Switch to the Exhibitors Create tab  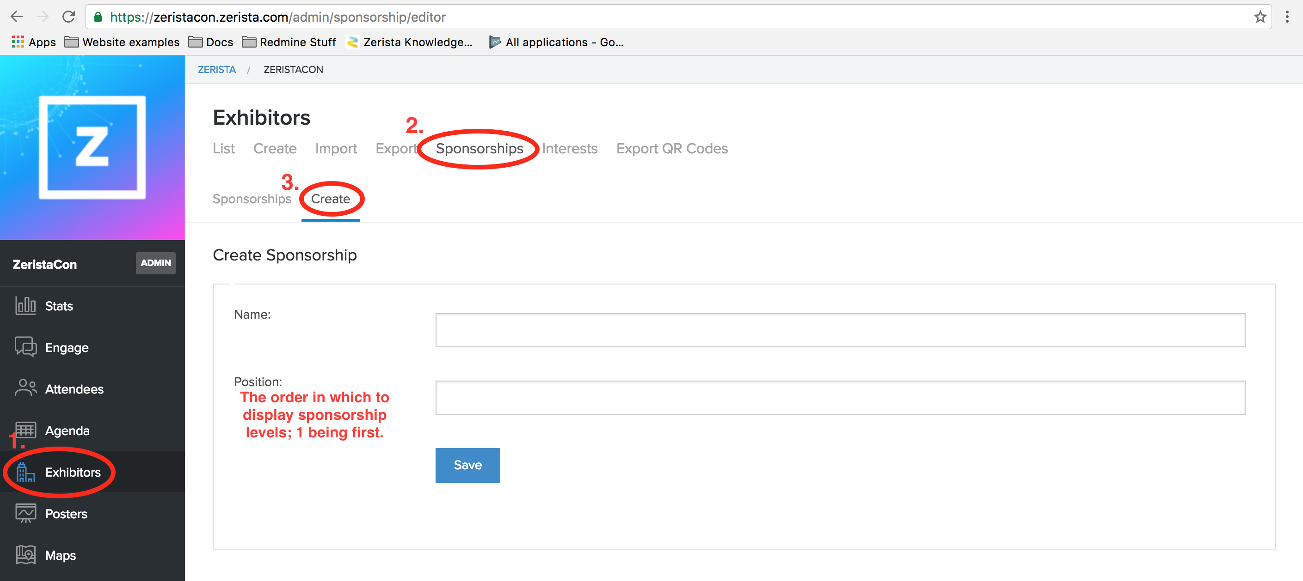275,149
